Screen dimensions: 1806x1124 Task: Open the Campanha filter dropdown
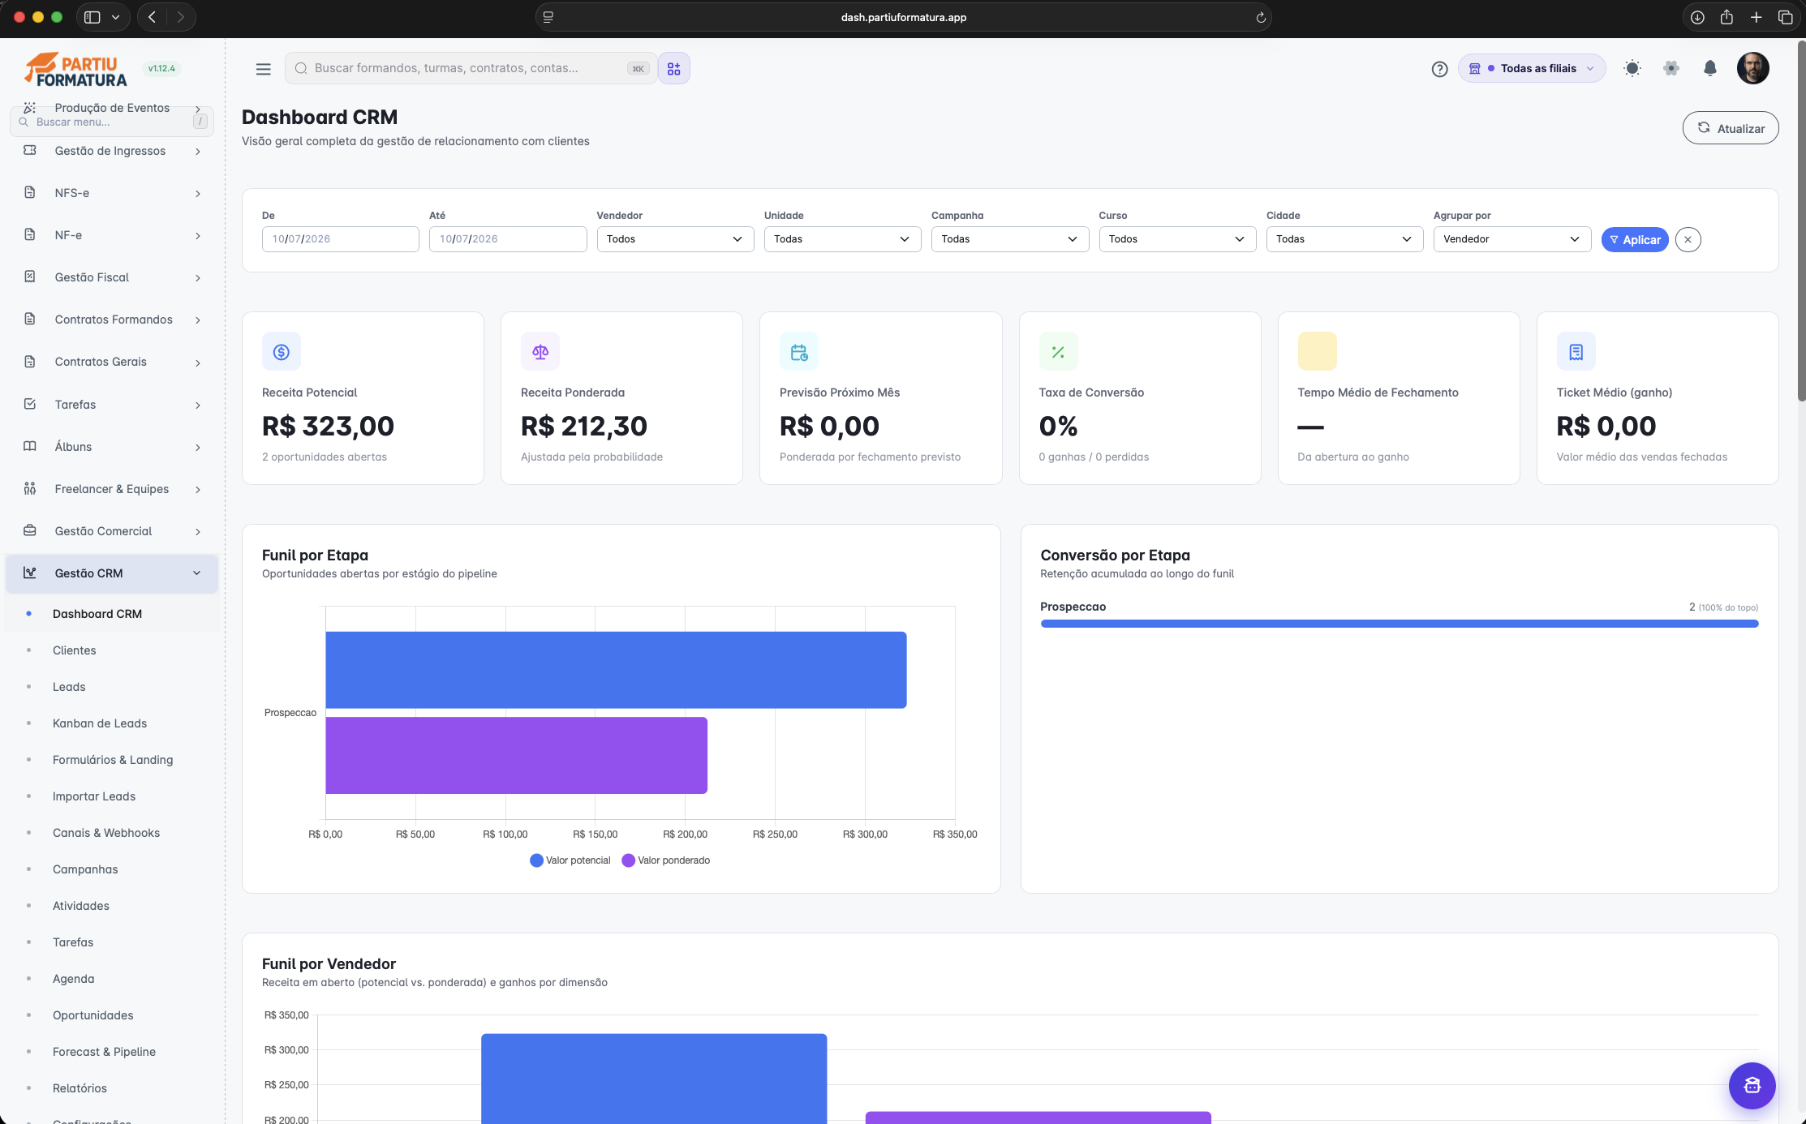1009,239
